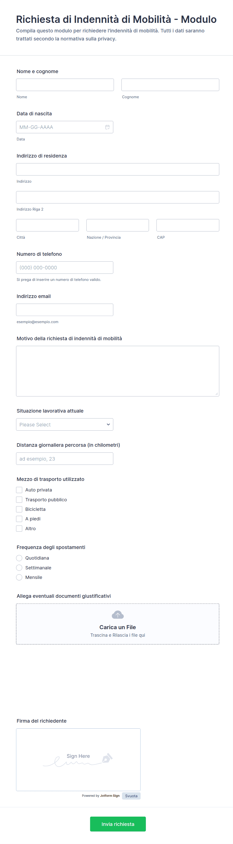Viewport: 233px width, 844px height.
Task: Submit with the Invia richiesta button
Action: pyautogui.click(x=118, y=824)
